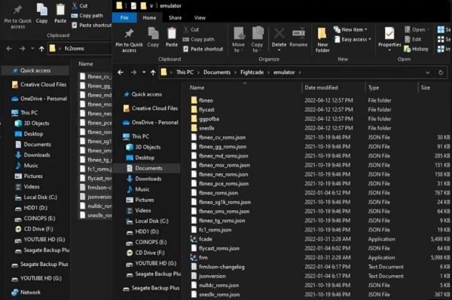
Task: Click the Rename button in ribbon
Action: coord(298,38)
